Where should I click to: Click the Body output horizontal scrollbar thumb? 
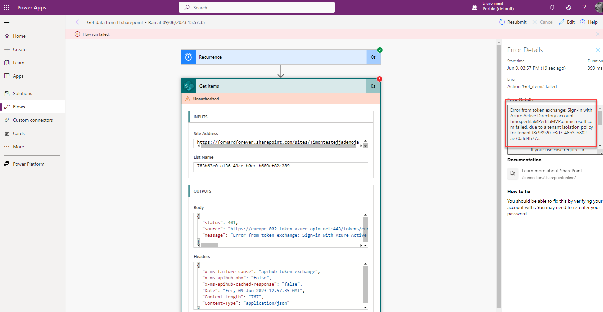209,245
